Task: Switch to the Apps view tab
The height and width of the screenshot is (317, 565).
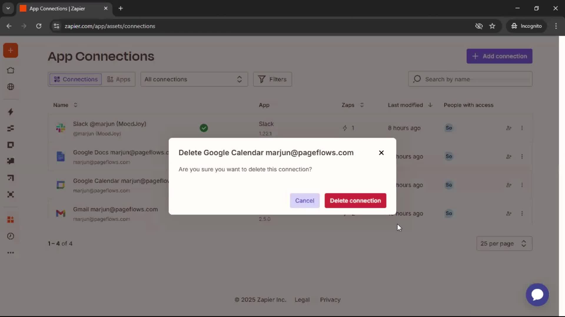Action: click(x=119, y=79)
